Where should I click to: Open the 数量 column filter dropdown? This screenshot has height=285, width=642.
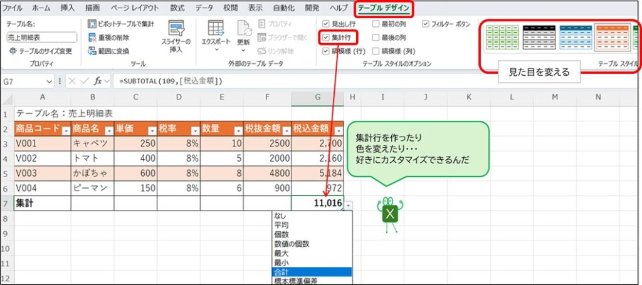[238, 131]
